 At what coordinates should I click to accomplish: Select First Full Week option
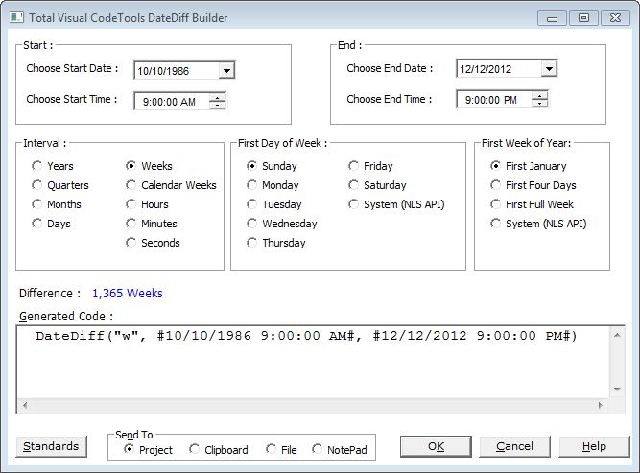(533, 204)
